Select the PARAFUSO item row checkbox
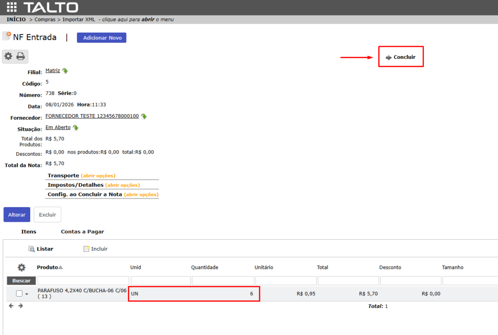This screenshot has width=498, height=335. (x=19, y=293)
